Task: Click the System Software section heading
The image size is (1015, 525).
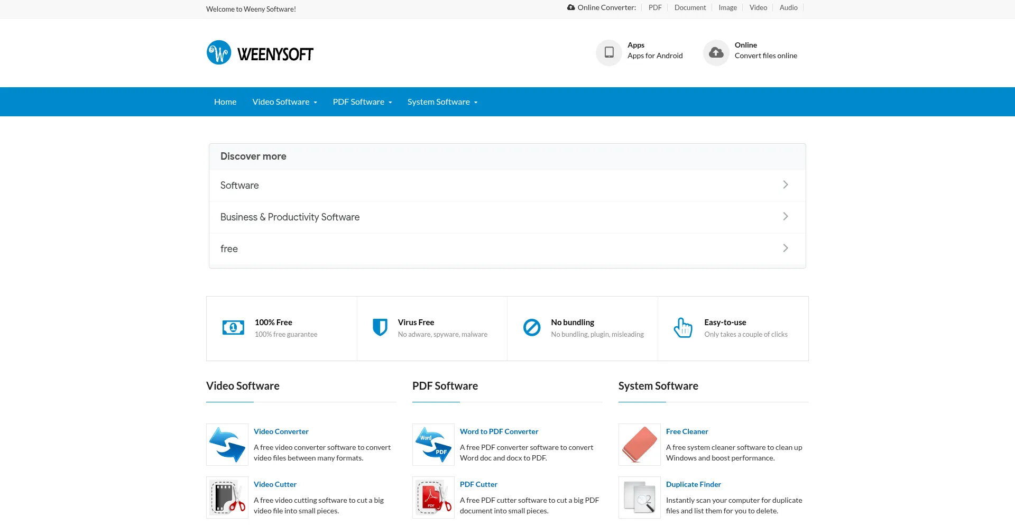Action: [658, 386]
